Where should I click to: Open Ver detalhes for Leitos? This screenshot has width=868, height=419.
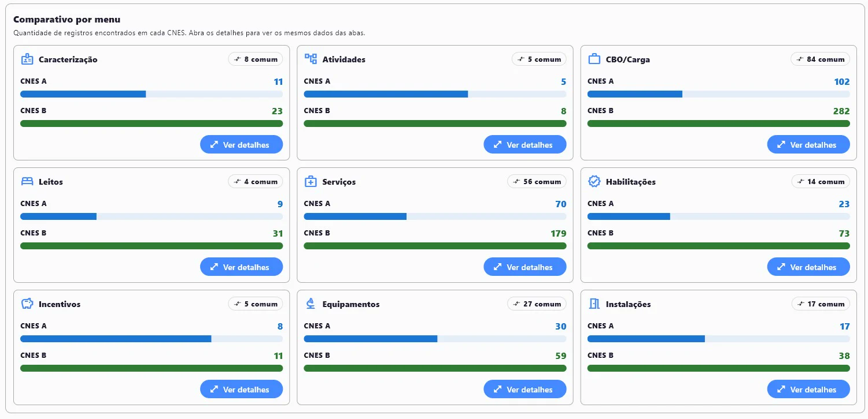241,267
